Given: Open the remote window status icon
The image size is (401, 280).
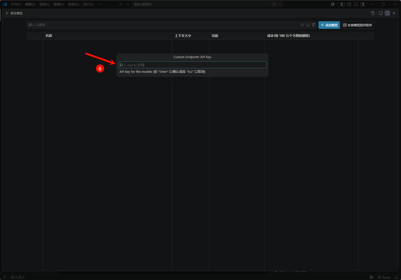Looking at the screenshot, I should point(4,277).
